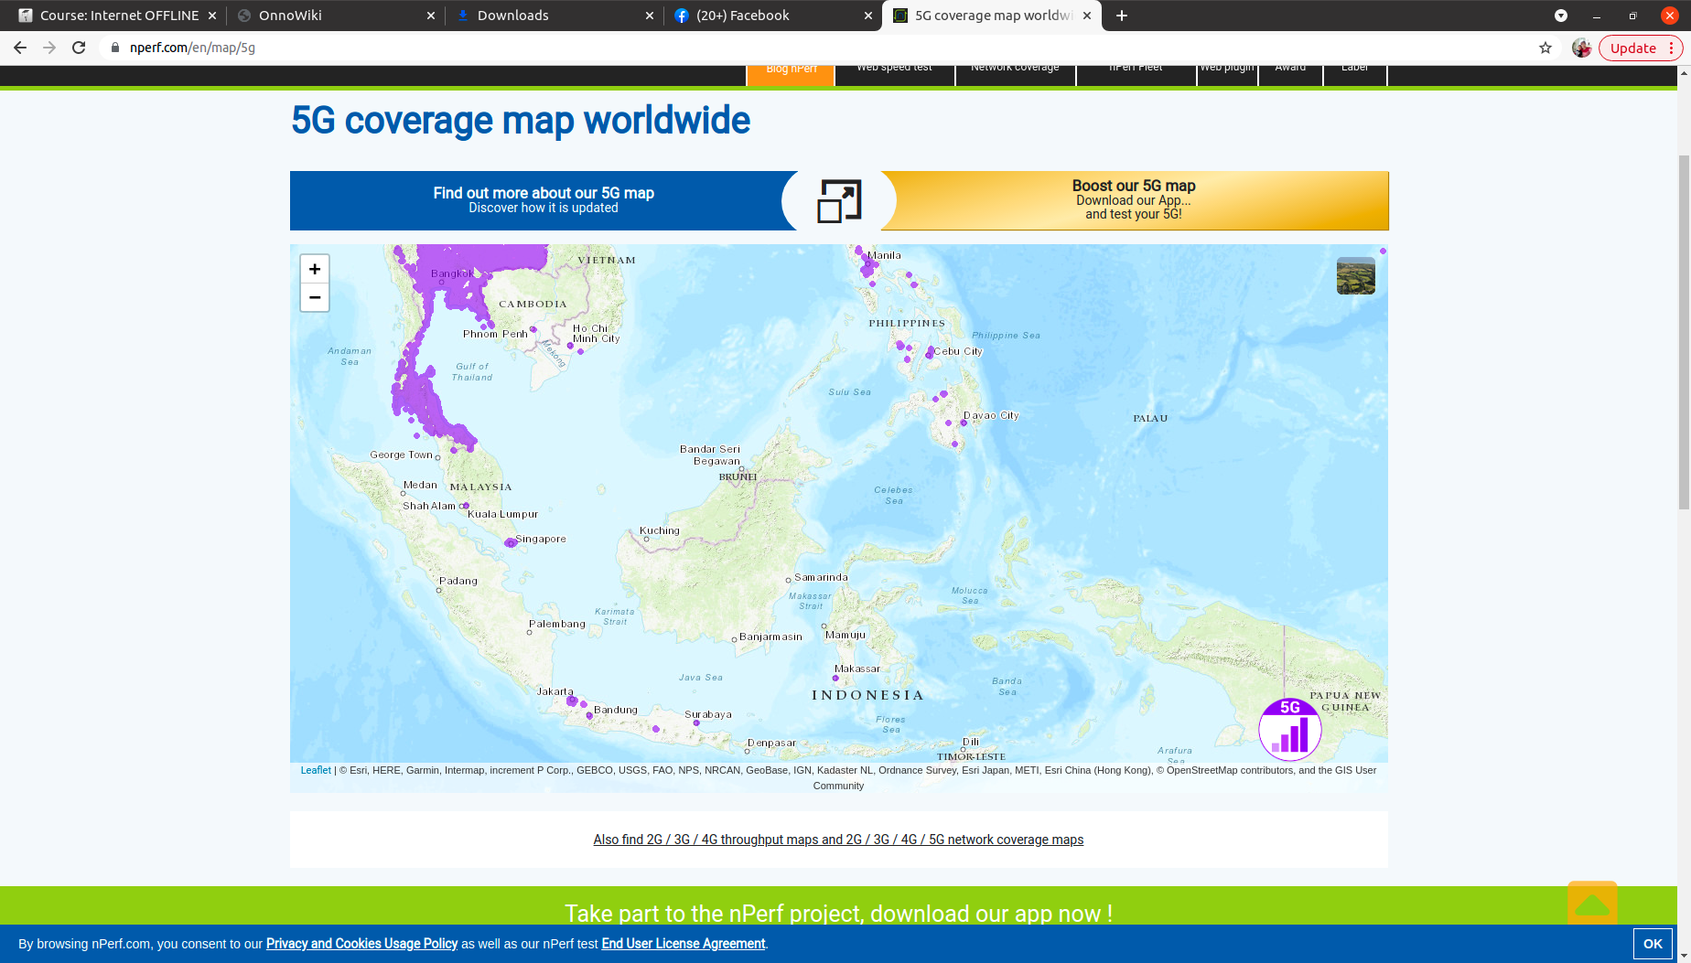Open the tab search dropdown arrow

(1561, 16)
